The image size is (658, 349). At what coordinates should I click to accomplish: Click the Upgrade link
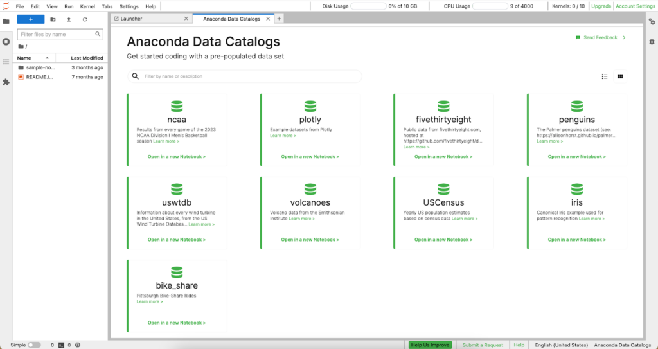click(x=601, y=6)
